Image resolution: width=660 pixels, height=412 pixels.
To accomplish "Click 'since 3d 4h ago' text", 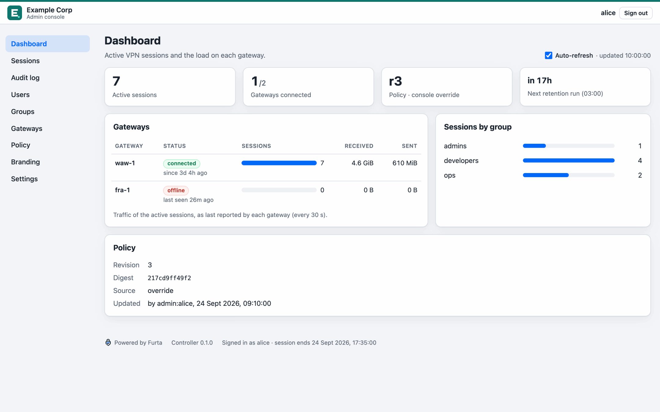I will pos(185,173).
